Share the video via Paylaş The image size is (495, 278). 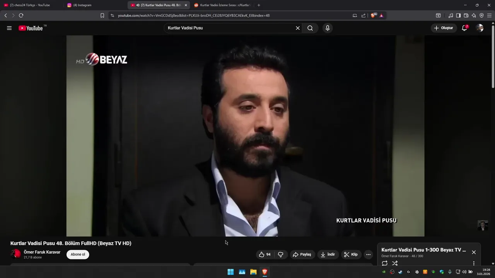coord(302,254)
